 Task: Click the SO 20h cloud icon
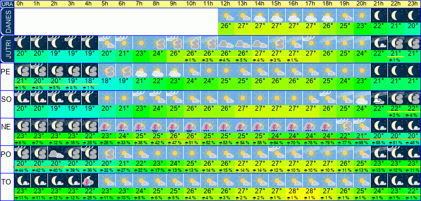pos(362,98)
